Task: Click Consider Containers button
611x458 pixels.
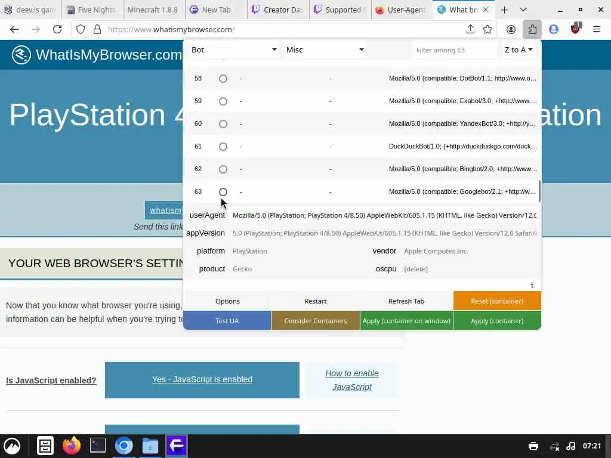Action: 316,320
